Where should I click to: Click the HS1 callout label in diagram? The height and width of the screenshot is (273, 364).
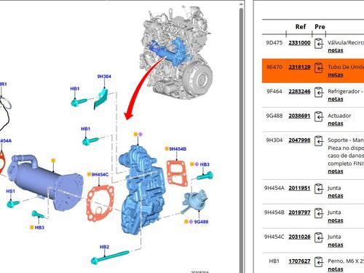pos(10,191)
